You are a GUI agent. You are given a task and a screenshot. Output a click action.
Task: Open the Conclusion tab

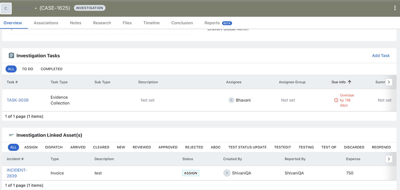coord(182,23)
